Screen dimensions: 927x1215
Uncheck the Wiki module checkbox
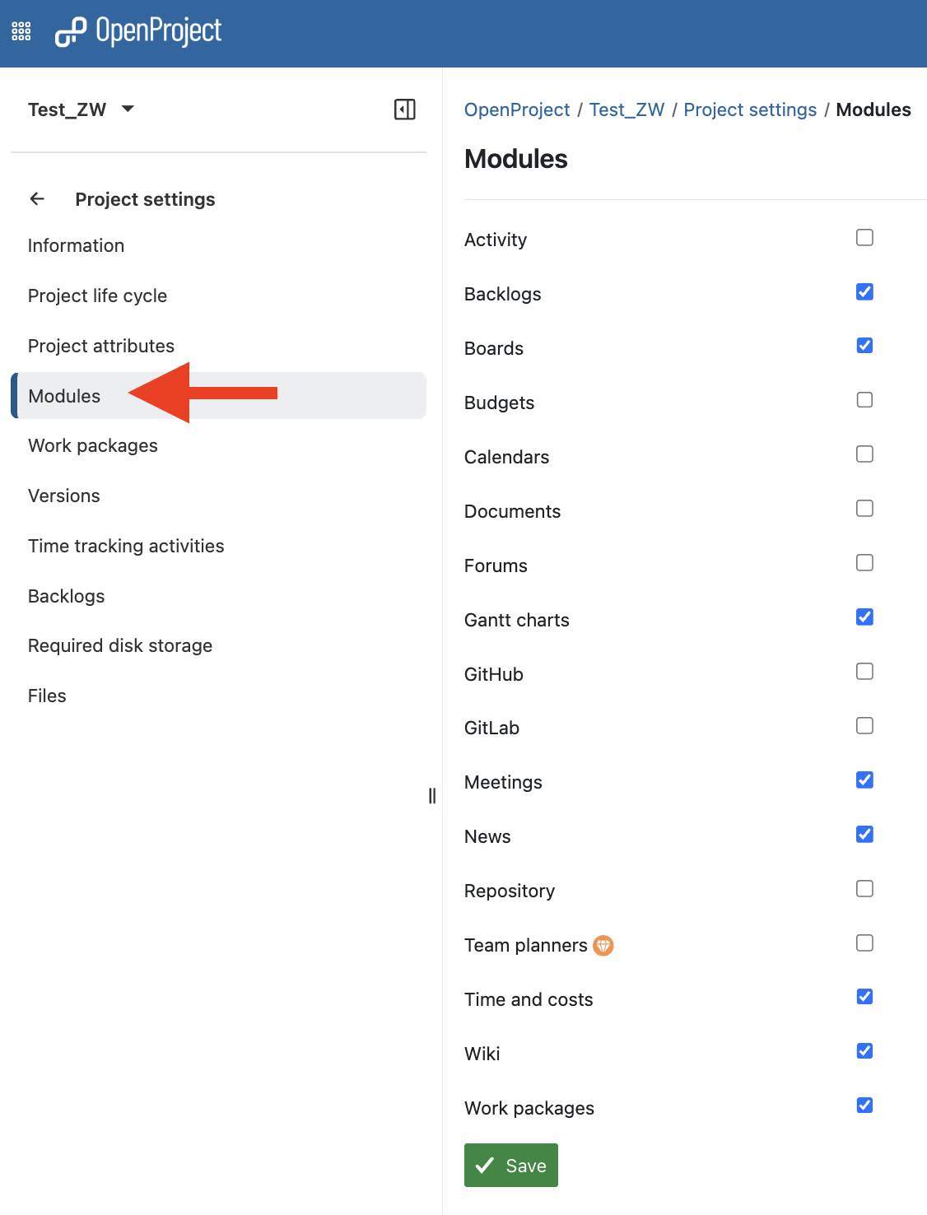click(864, 1051)
